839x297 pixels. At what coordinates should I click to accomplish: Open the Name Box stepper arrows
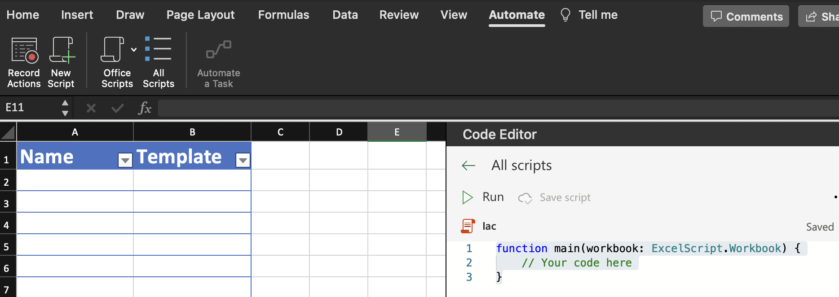[65, 108]
